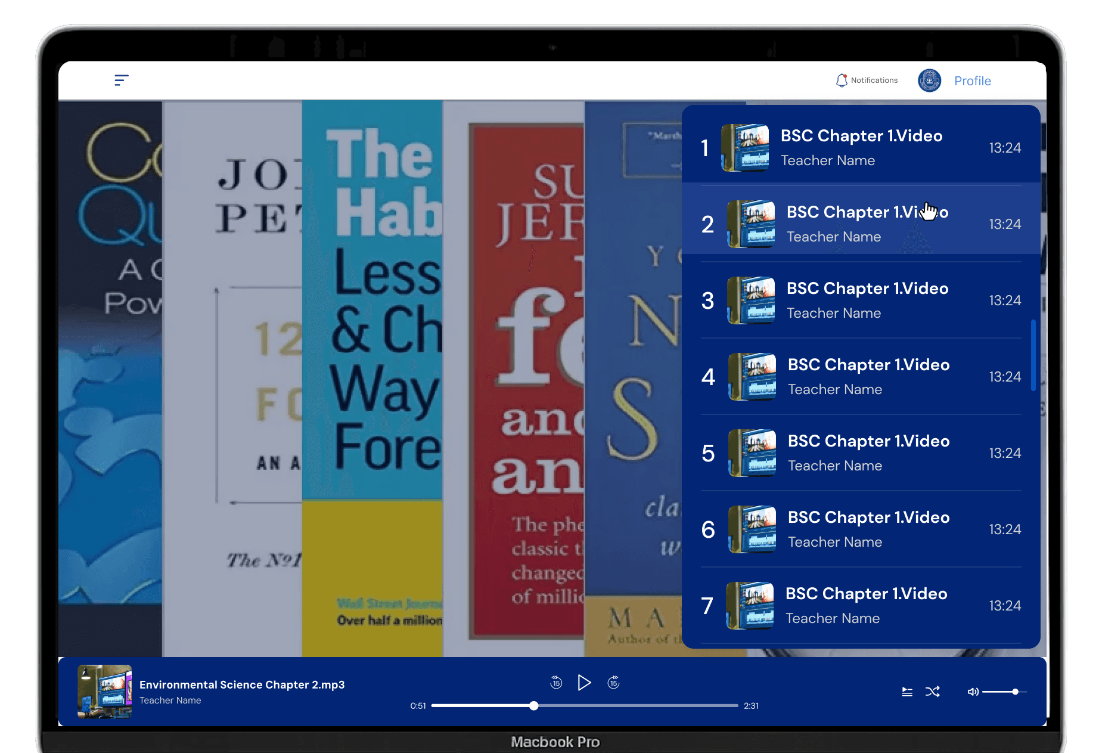Toggle the playlist queue icon
The width and height of the screenshot is (1099, 753).
tap(907, 692)
